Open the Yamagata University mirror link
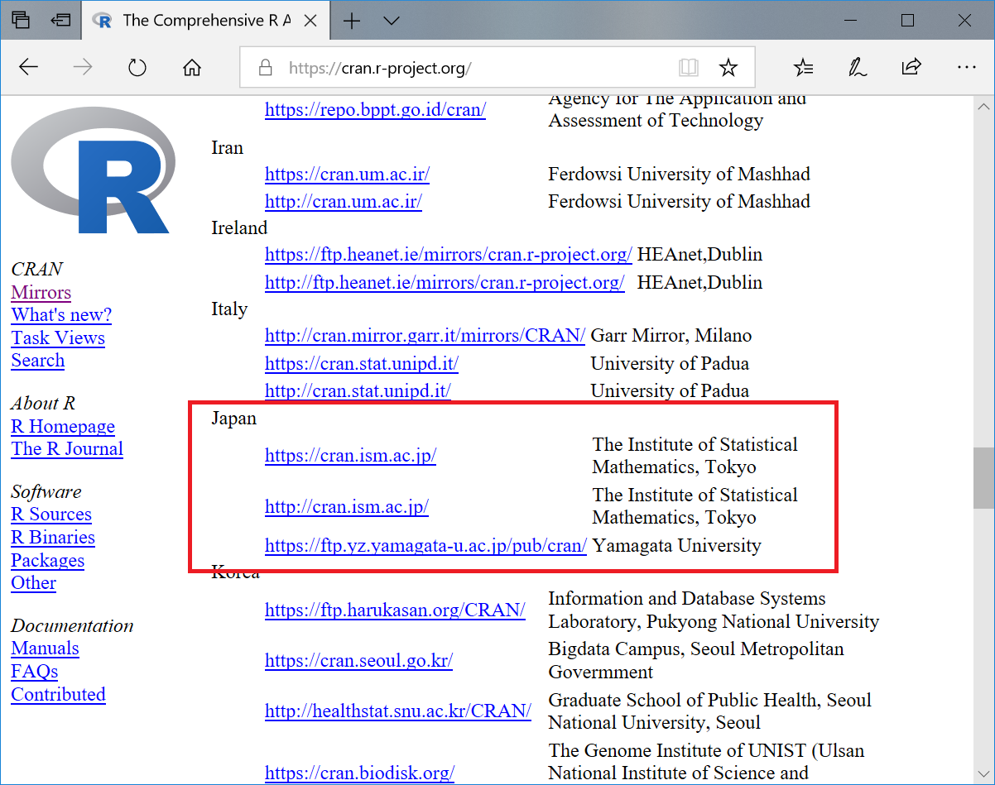This screenshot has height=785, width=995. [426, 546]
